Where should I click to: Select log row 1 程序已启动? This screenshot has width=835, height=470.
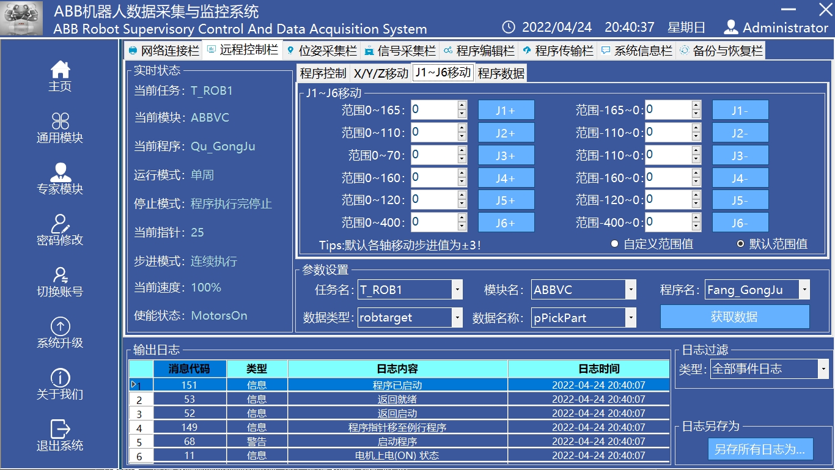[399, 385]
